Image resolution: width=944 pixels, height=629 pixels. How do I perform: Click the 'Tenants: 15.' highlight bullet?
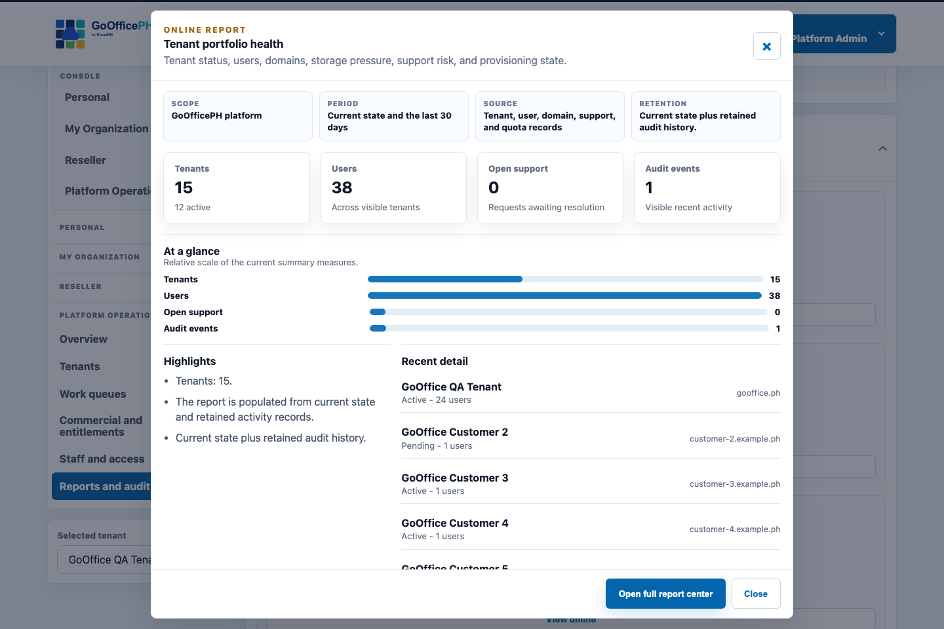(204, 381)
